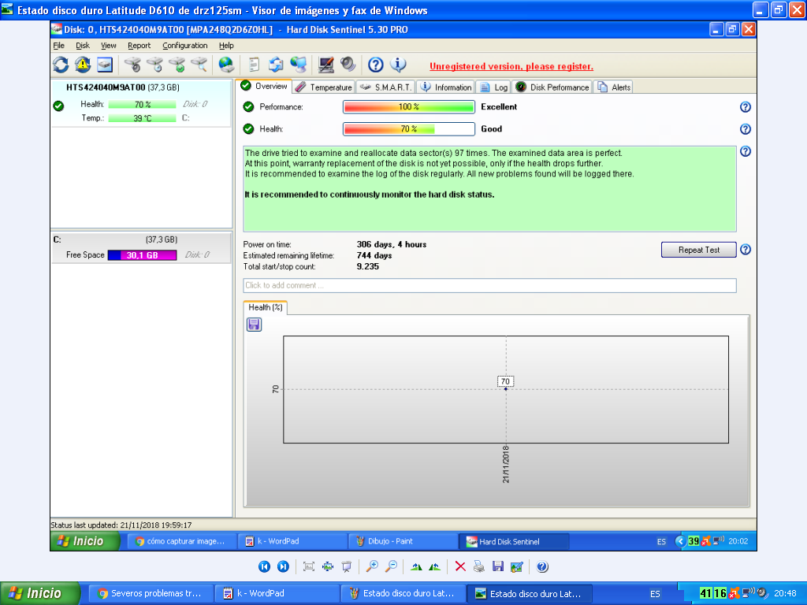Click the Help icon in picture viewer toolbar
The image size is (807, 605).
pos(542,566)
